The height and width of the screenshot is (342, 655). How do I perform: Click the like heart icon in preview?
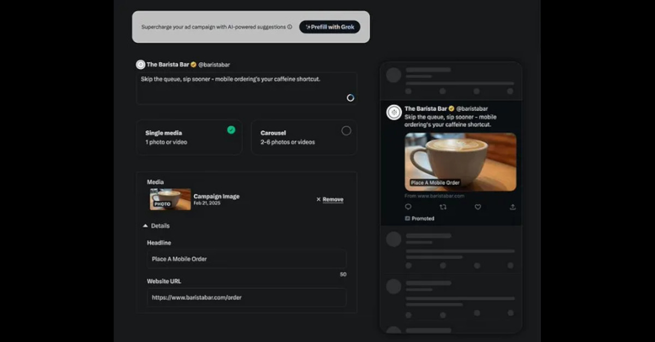[478, 207]
